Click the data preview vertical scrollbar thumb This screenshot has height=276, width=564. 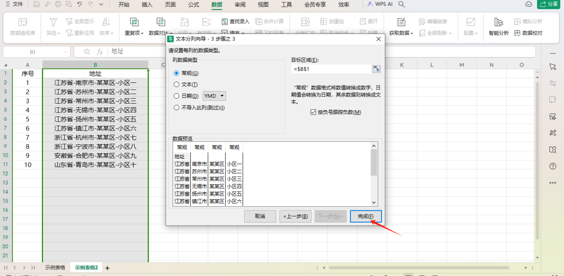[374, 162]
